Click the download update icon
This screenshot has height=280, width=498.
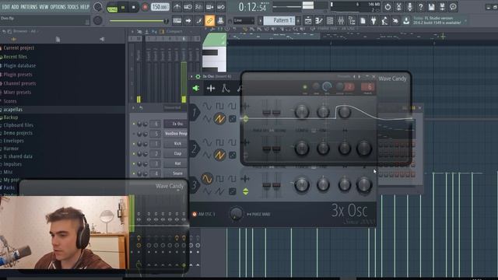(406, 21)
